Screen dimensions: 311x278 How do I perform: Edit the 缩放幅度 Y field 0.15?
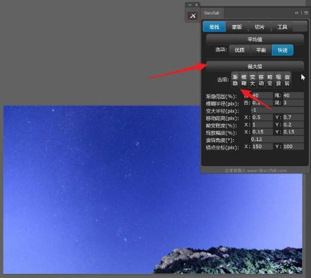pyautogui.click(x=293, y=132)
